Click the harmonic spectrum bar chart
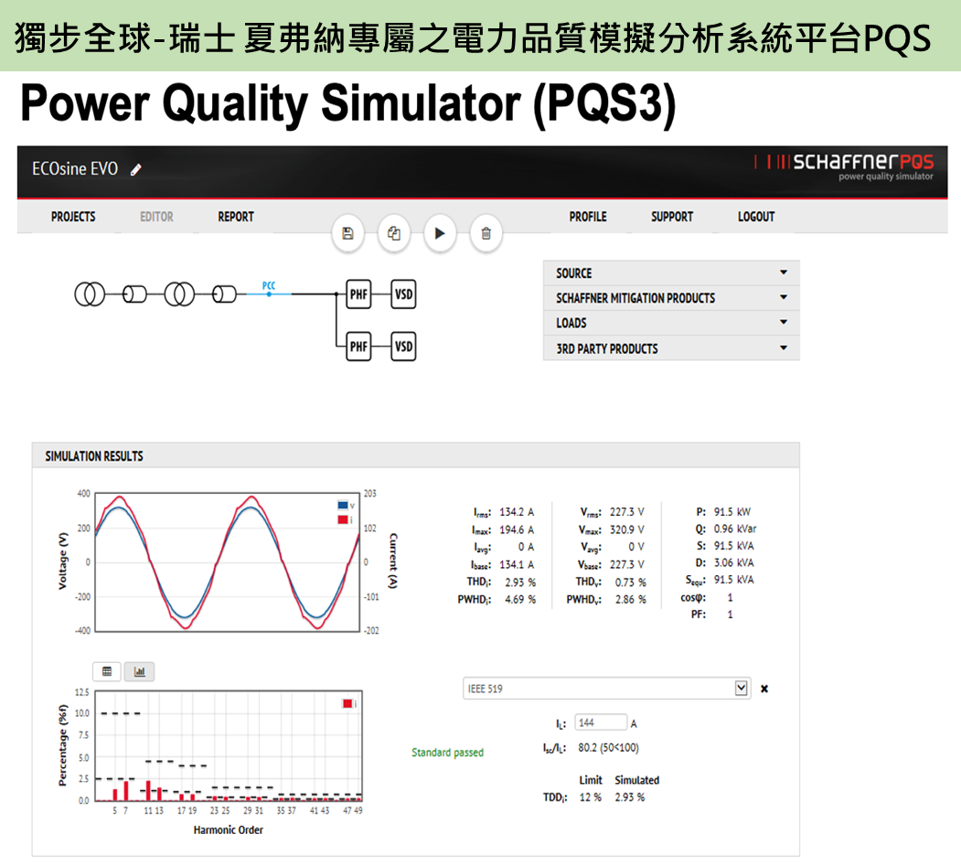Viewport: 961px width, 866px height. pos(229,746)
